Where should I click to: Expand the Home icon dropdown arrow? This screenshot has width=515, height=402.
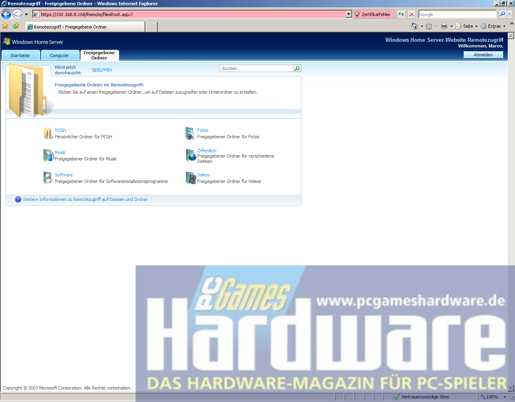click(x=422, y=27)
